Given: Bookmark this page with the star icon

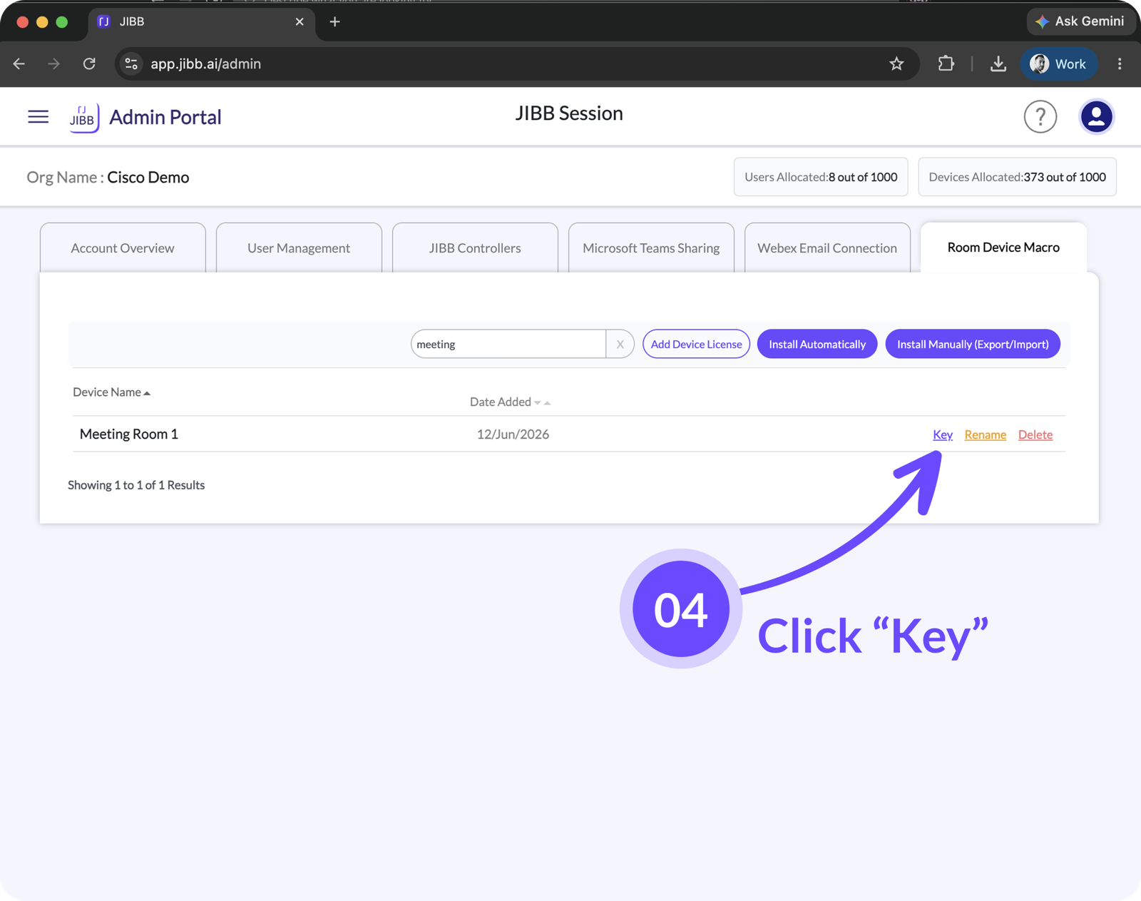Looking at the screenshot, I should (896, 63).
